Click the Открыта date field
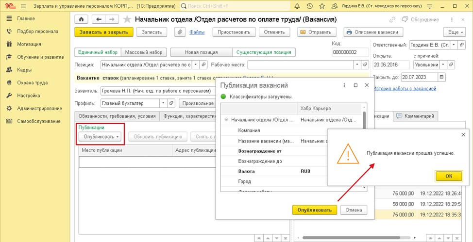The width and height of the screenshot is (473, 242). coord(391,65)
